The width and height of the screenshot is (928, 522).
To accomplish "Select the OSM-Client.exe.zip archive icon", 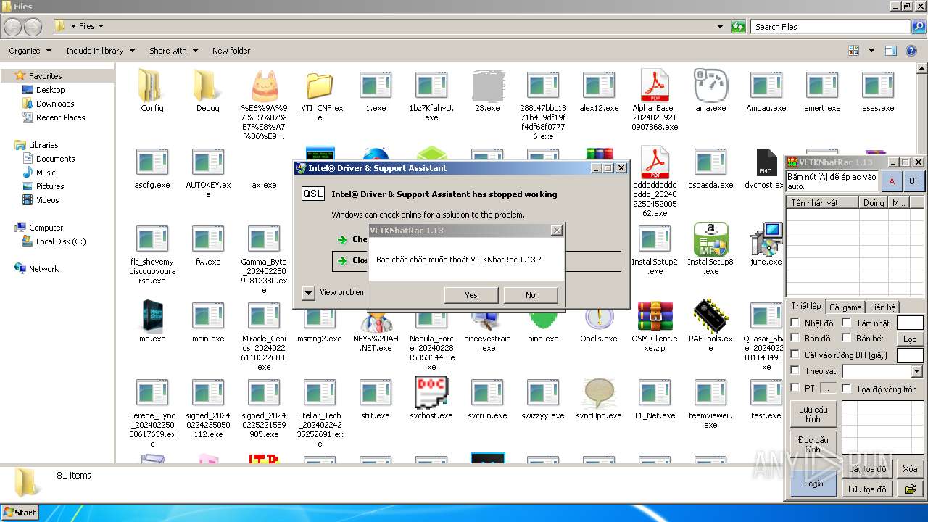I will click(x=655, y=316).
